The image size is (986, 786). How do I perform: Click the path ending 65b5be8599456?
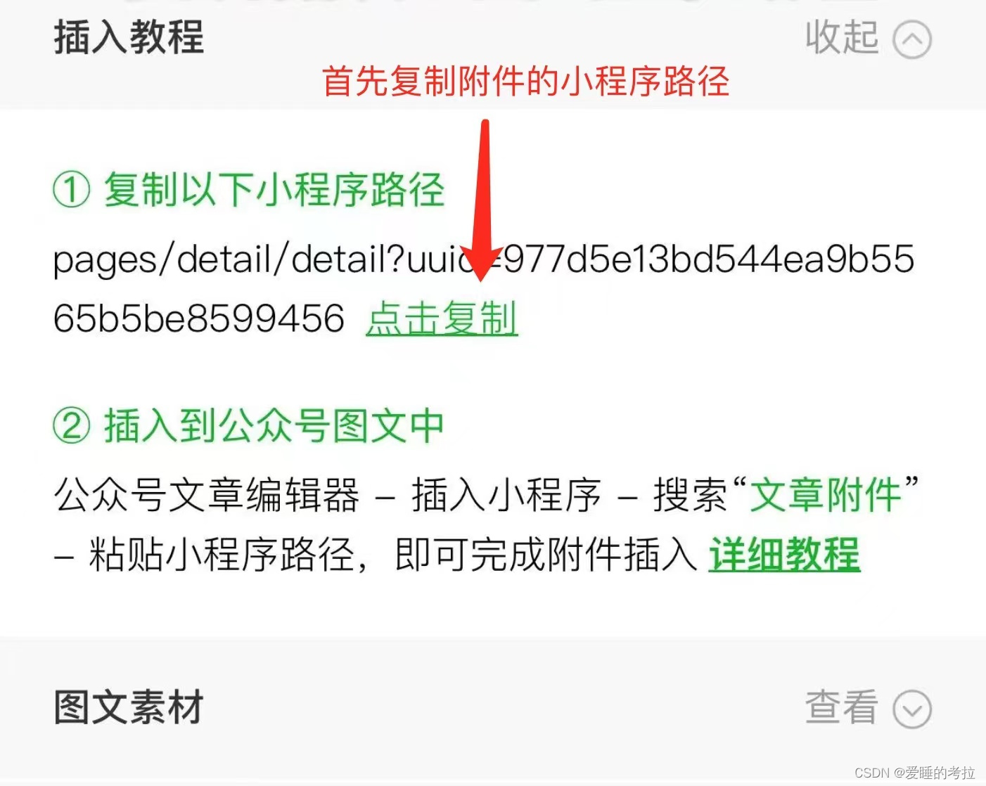pyautogui.click(x=199, y=318)
